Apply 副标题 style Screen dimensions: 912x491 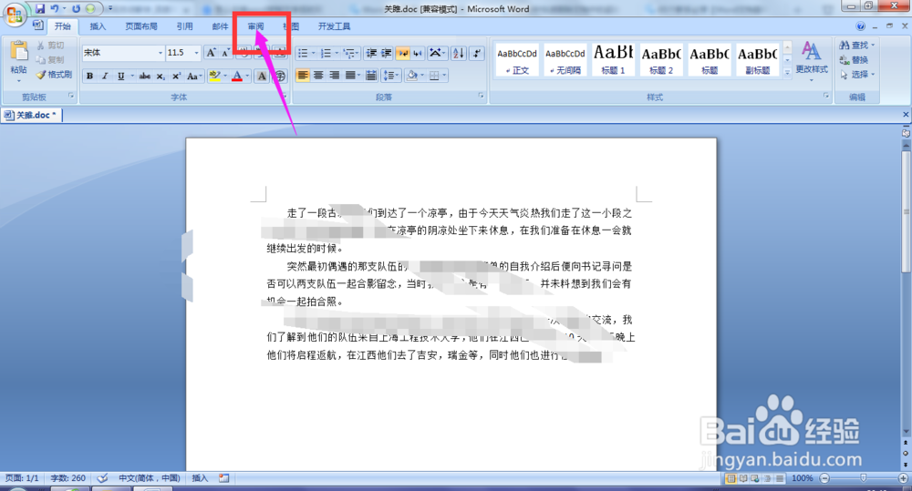pos(758,60)
